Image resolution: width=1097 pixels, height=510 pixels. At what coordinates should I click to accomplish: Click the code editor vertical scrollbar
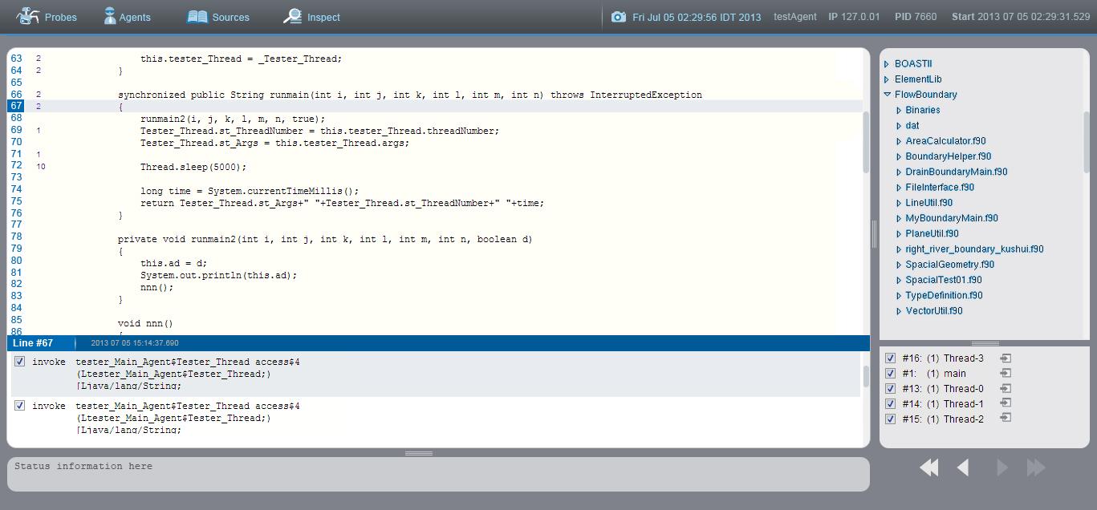click(866, 142)
